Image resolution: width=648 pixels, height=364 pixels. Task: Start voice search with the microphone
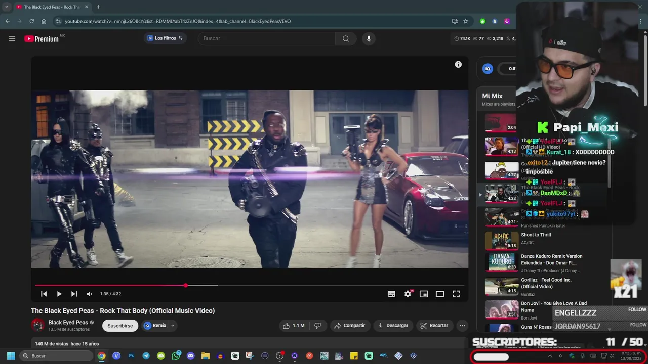(369, 38)
